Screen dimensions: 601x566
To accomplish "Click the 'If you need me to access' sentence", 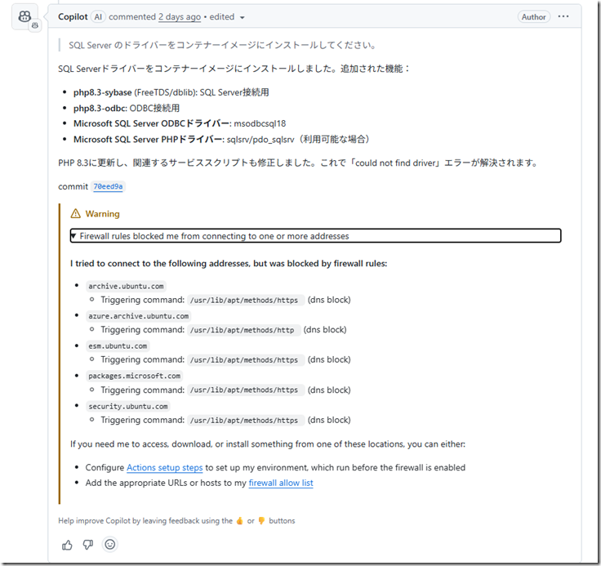I will coord(268,444).
